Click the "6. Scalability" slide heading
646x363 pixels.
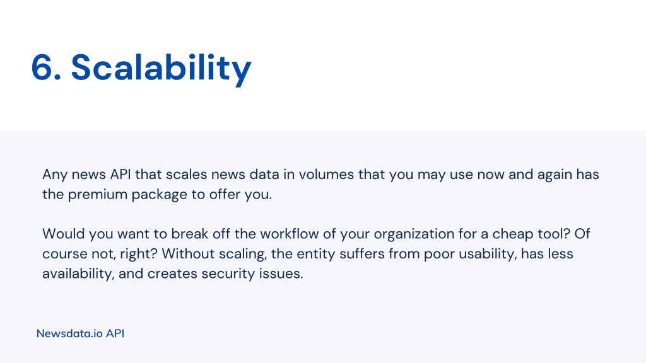pos(141,68)
